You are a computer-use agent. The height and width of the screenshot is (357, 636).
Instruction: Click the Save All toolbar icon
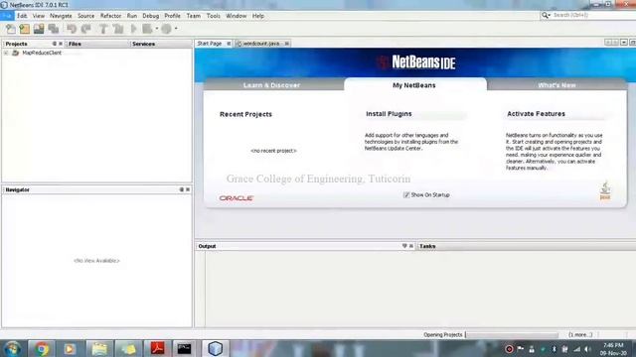pos(54,29)
